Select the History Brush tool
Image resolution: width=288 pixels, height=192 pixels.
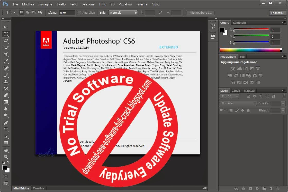[6, 89]
